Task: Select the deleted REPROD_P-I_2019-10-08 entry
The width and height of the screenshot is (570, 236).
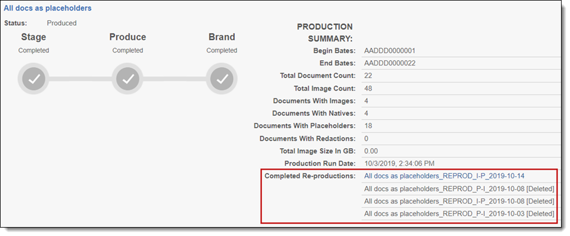Action: (x=459, y=188)
